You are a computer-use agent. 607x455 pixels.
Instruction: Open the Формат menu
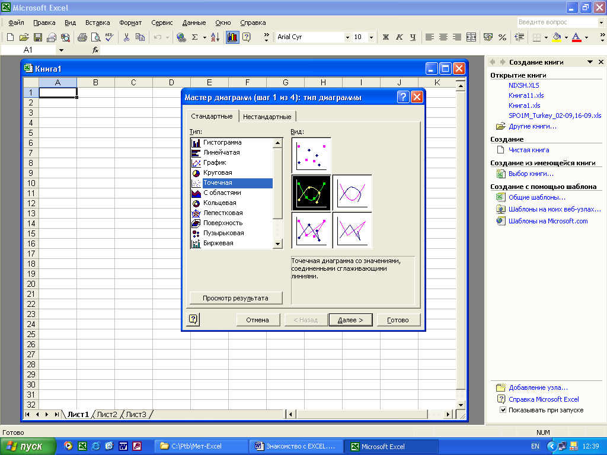[x=130, y=23]
